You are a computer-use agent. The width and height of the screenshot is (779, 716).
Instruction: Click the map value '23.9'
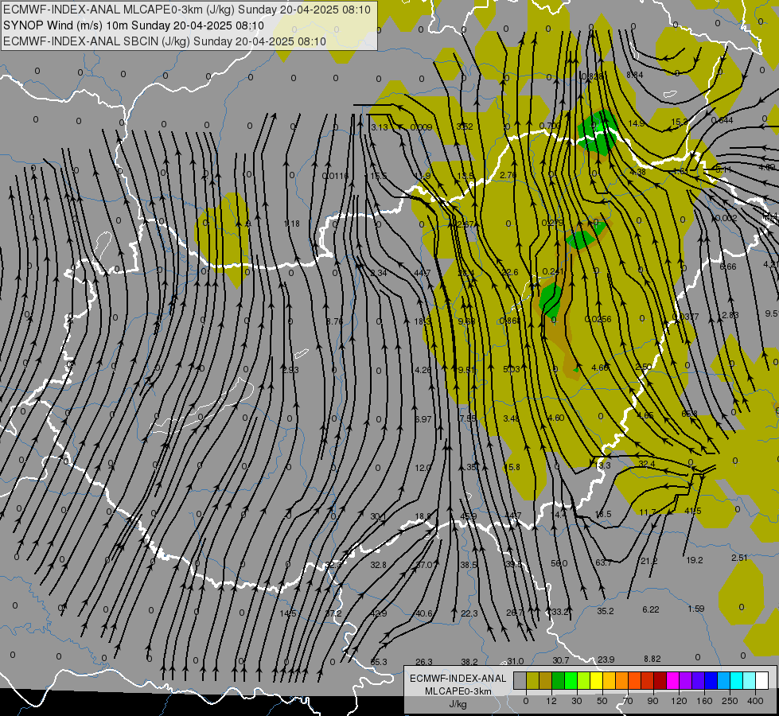(606, 660)
